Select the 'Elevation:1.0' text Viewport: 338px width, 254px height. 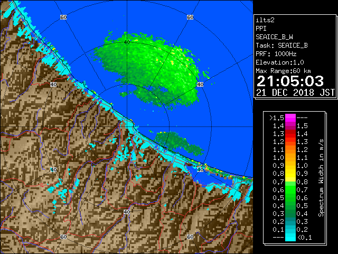(x=279, y=62)
